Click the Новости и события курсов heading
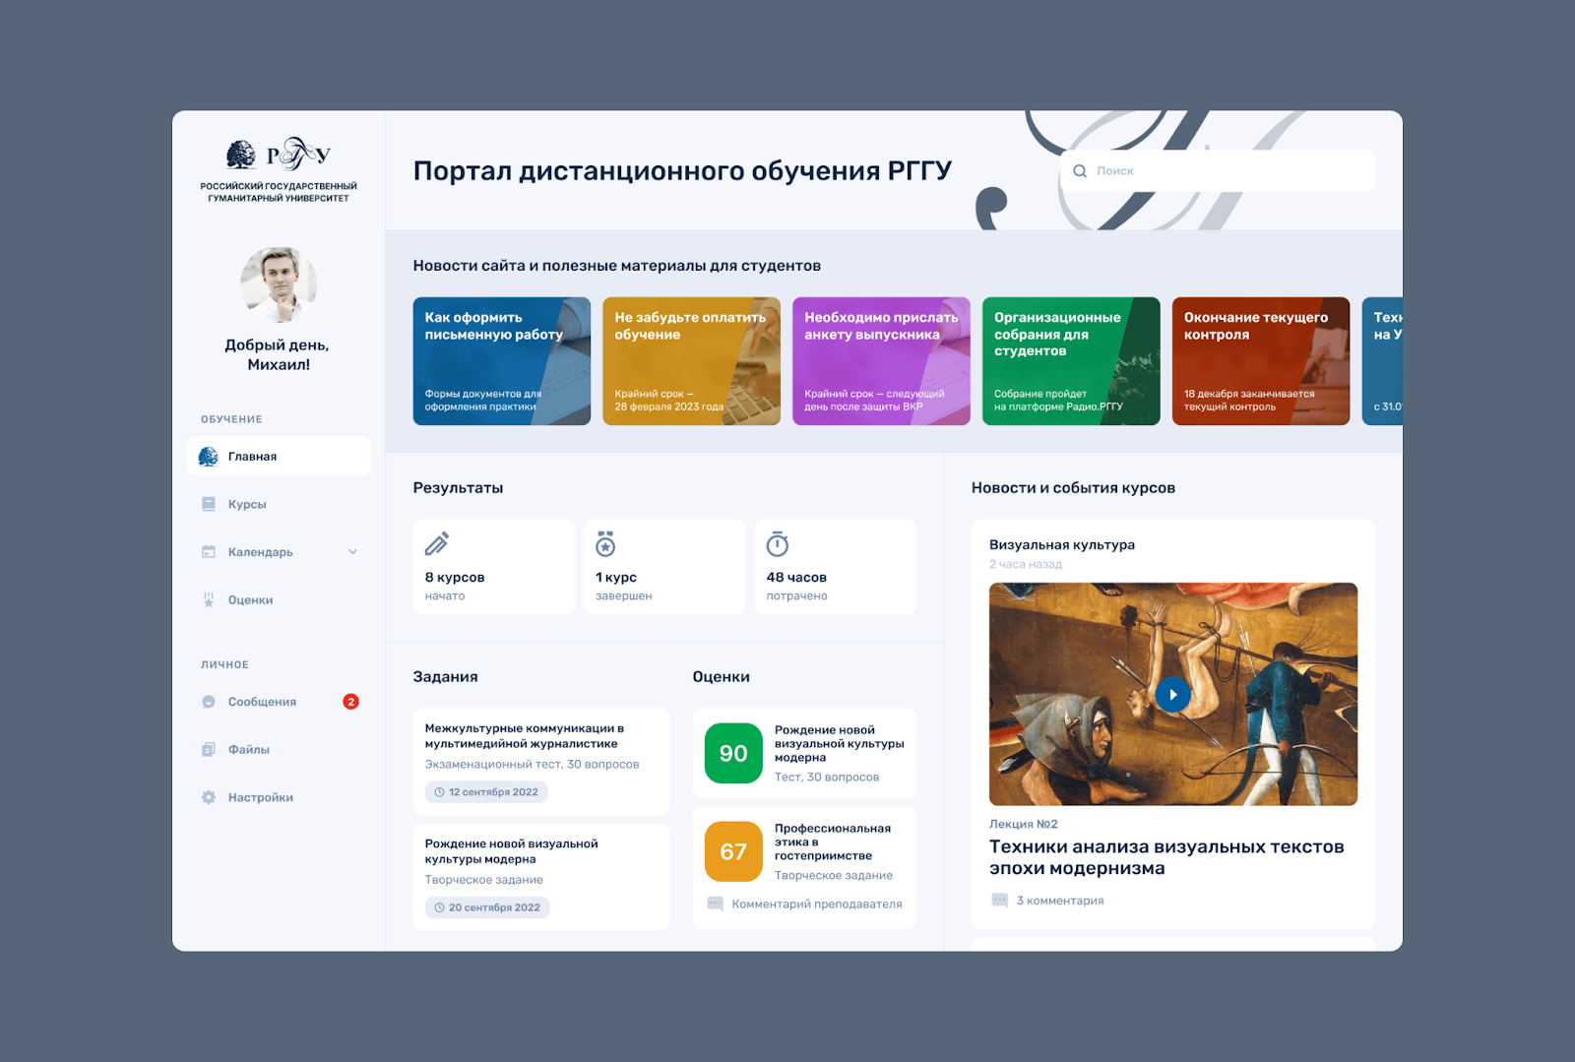 pos(1073,488)
